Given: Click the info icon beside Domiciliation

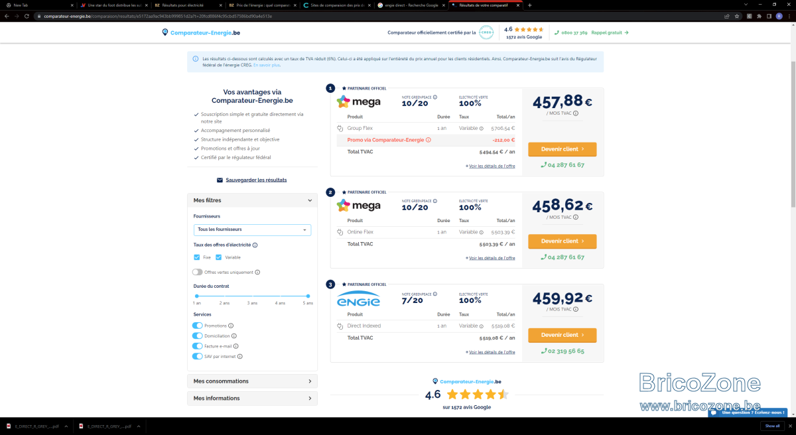Looking at the screenshot, I should pos(234,336).
